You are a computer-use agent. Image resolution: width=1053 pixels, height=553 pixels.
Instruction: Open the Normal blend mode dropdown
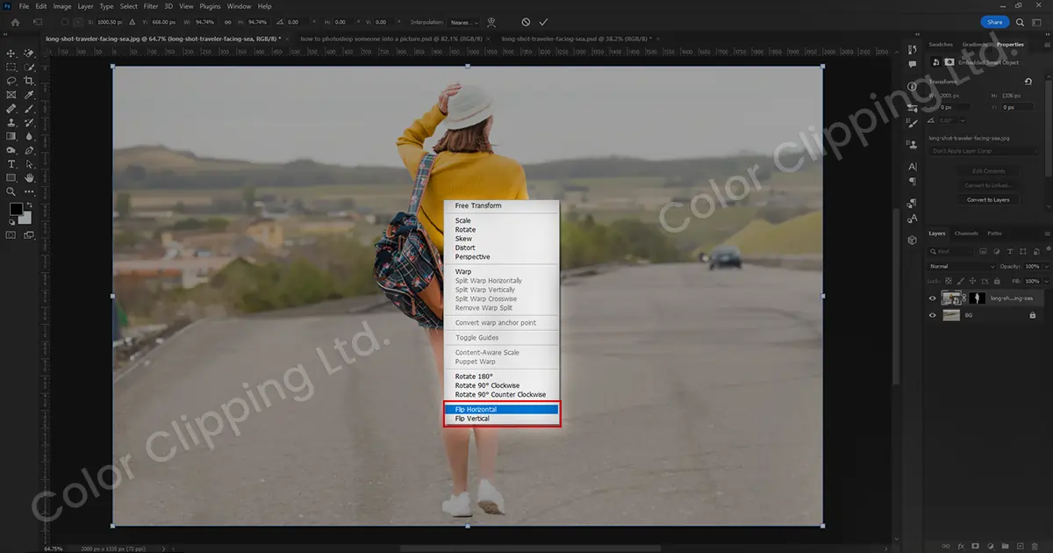[x=963, y=266]
